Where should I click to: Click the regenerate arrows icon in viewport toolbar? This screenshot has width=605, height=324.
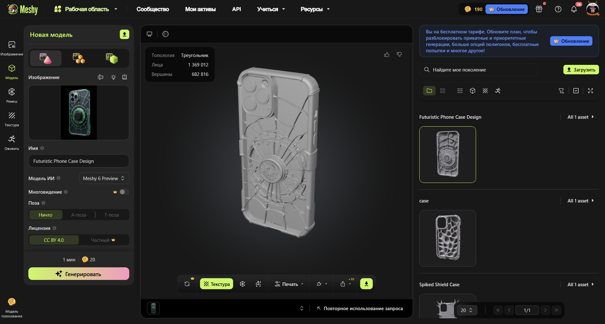click(187, 284)
